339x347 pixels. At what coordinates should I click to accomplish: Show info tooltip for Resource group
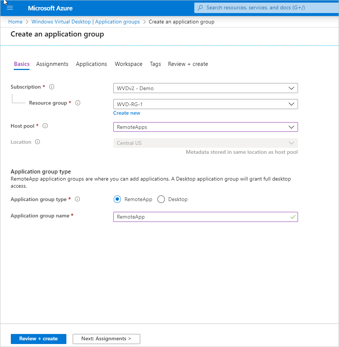(78, 103)
